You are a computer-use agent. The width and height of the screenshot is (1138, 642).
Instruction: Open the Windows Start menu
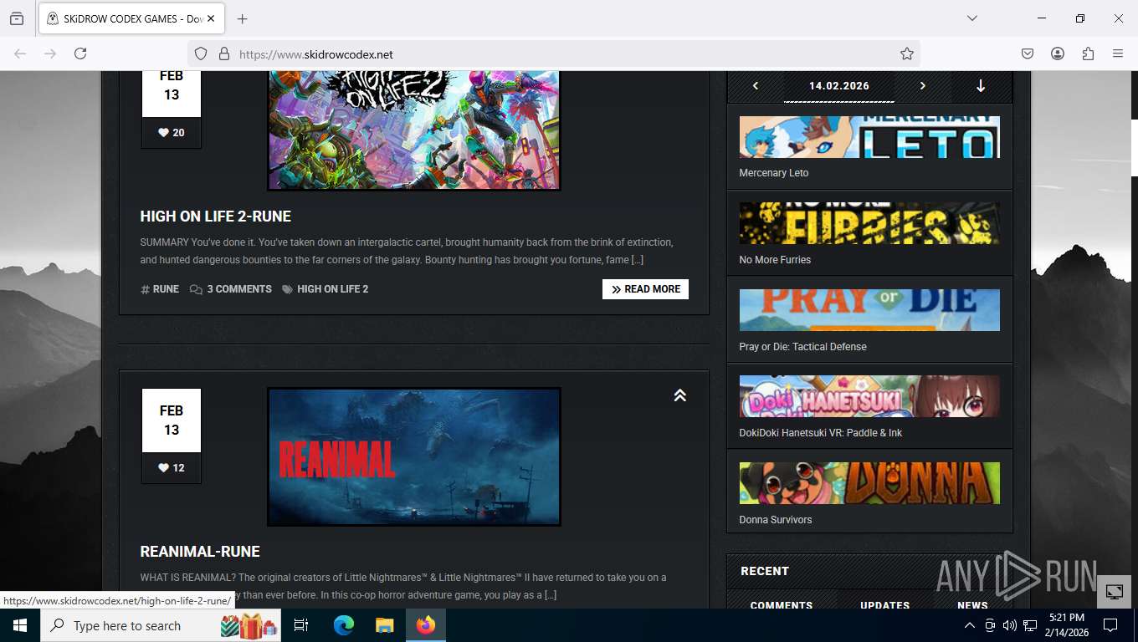tap(20, 625)
